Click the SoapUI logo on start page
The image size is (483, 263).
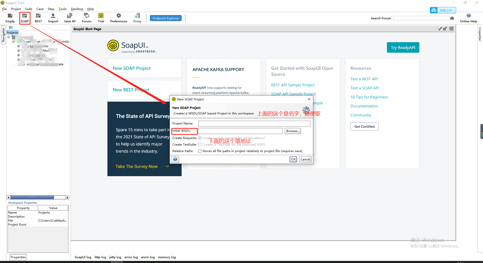point(132,46)
